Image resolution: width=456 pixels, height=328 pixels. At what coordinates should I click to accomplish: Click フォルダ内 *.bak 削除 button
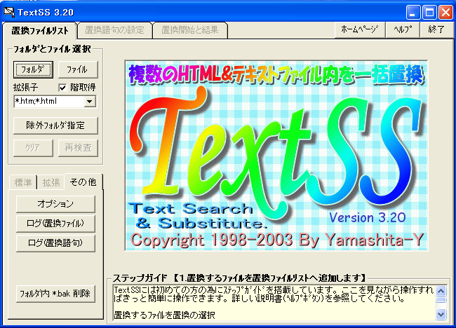point(55,294)
